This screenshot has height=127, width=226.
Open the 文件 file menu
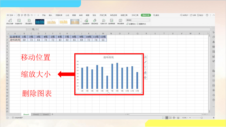(x=11, y=15)
